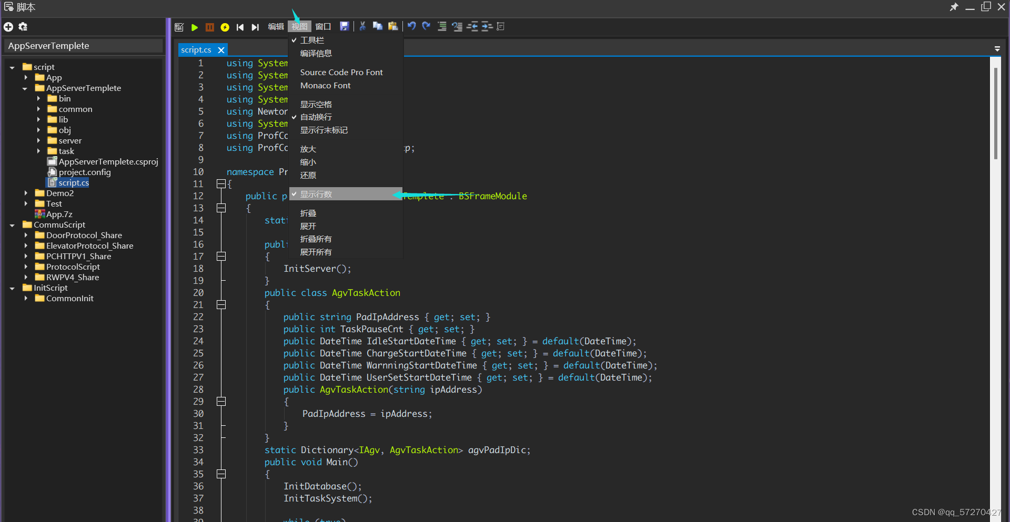Click 还原 to reset zoom

[x=346, y=176]
